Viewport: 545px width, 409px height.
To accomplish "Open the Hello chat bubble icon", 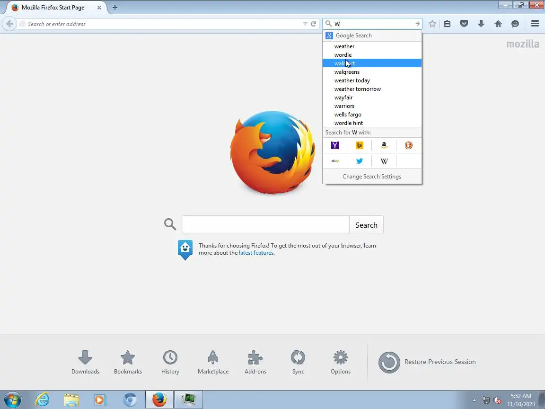I will 515,24.
